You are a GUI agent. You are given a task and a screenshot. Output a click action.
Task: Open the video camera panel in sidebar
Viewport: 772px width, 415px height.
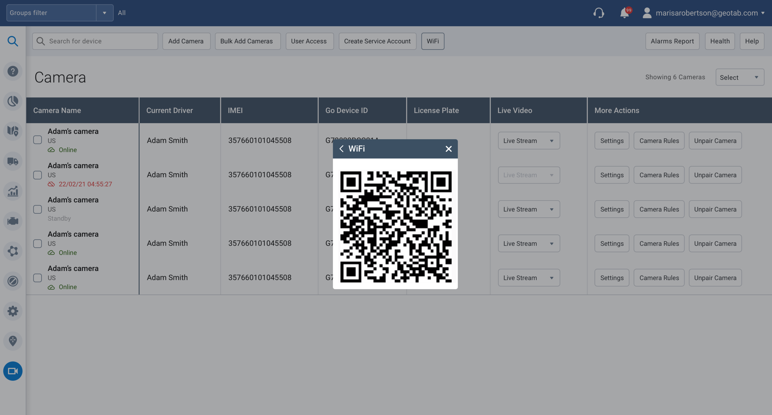(13, 371)
